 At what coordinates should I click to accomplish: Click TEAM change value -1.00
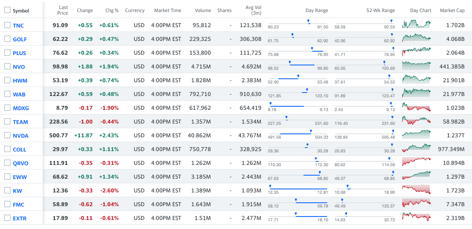point(86,121)
